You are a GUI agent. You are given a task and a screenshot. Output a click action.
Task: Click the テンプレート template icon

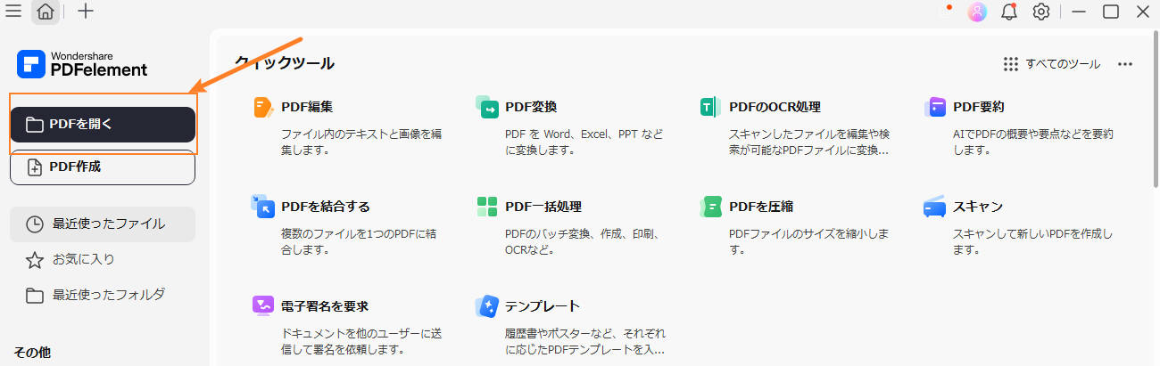[x=487, y=306]
